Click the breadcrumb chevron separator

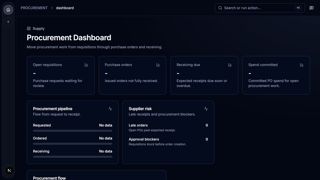(x=52, y=8)
